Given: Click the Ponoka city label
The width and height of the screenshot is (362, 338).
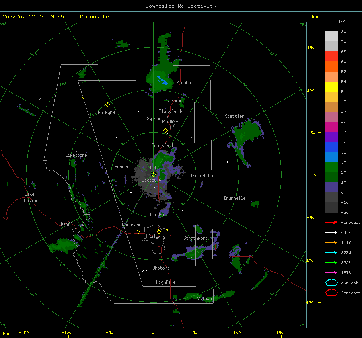Looking at the screenshot, I should point(183,83).
